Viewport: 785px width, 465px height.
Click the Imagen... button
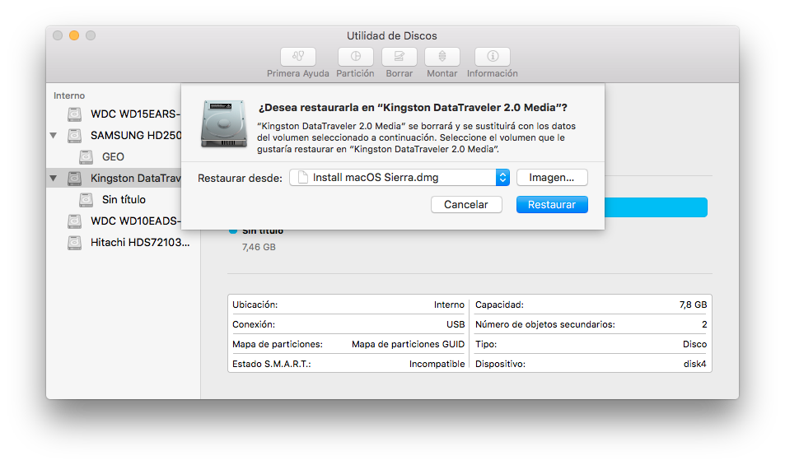[552, 178]
